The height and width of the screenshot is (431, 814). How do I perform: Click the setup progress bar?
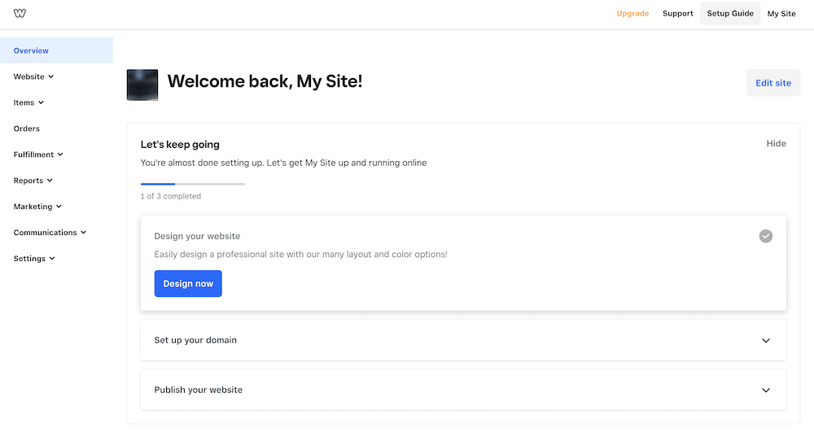pos(193,184)
